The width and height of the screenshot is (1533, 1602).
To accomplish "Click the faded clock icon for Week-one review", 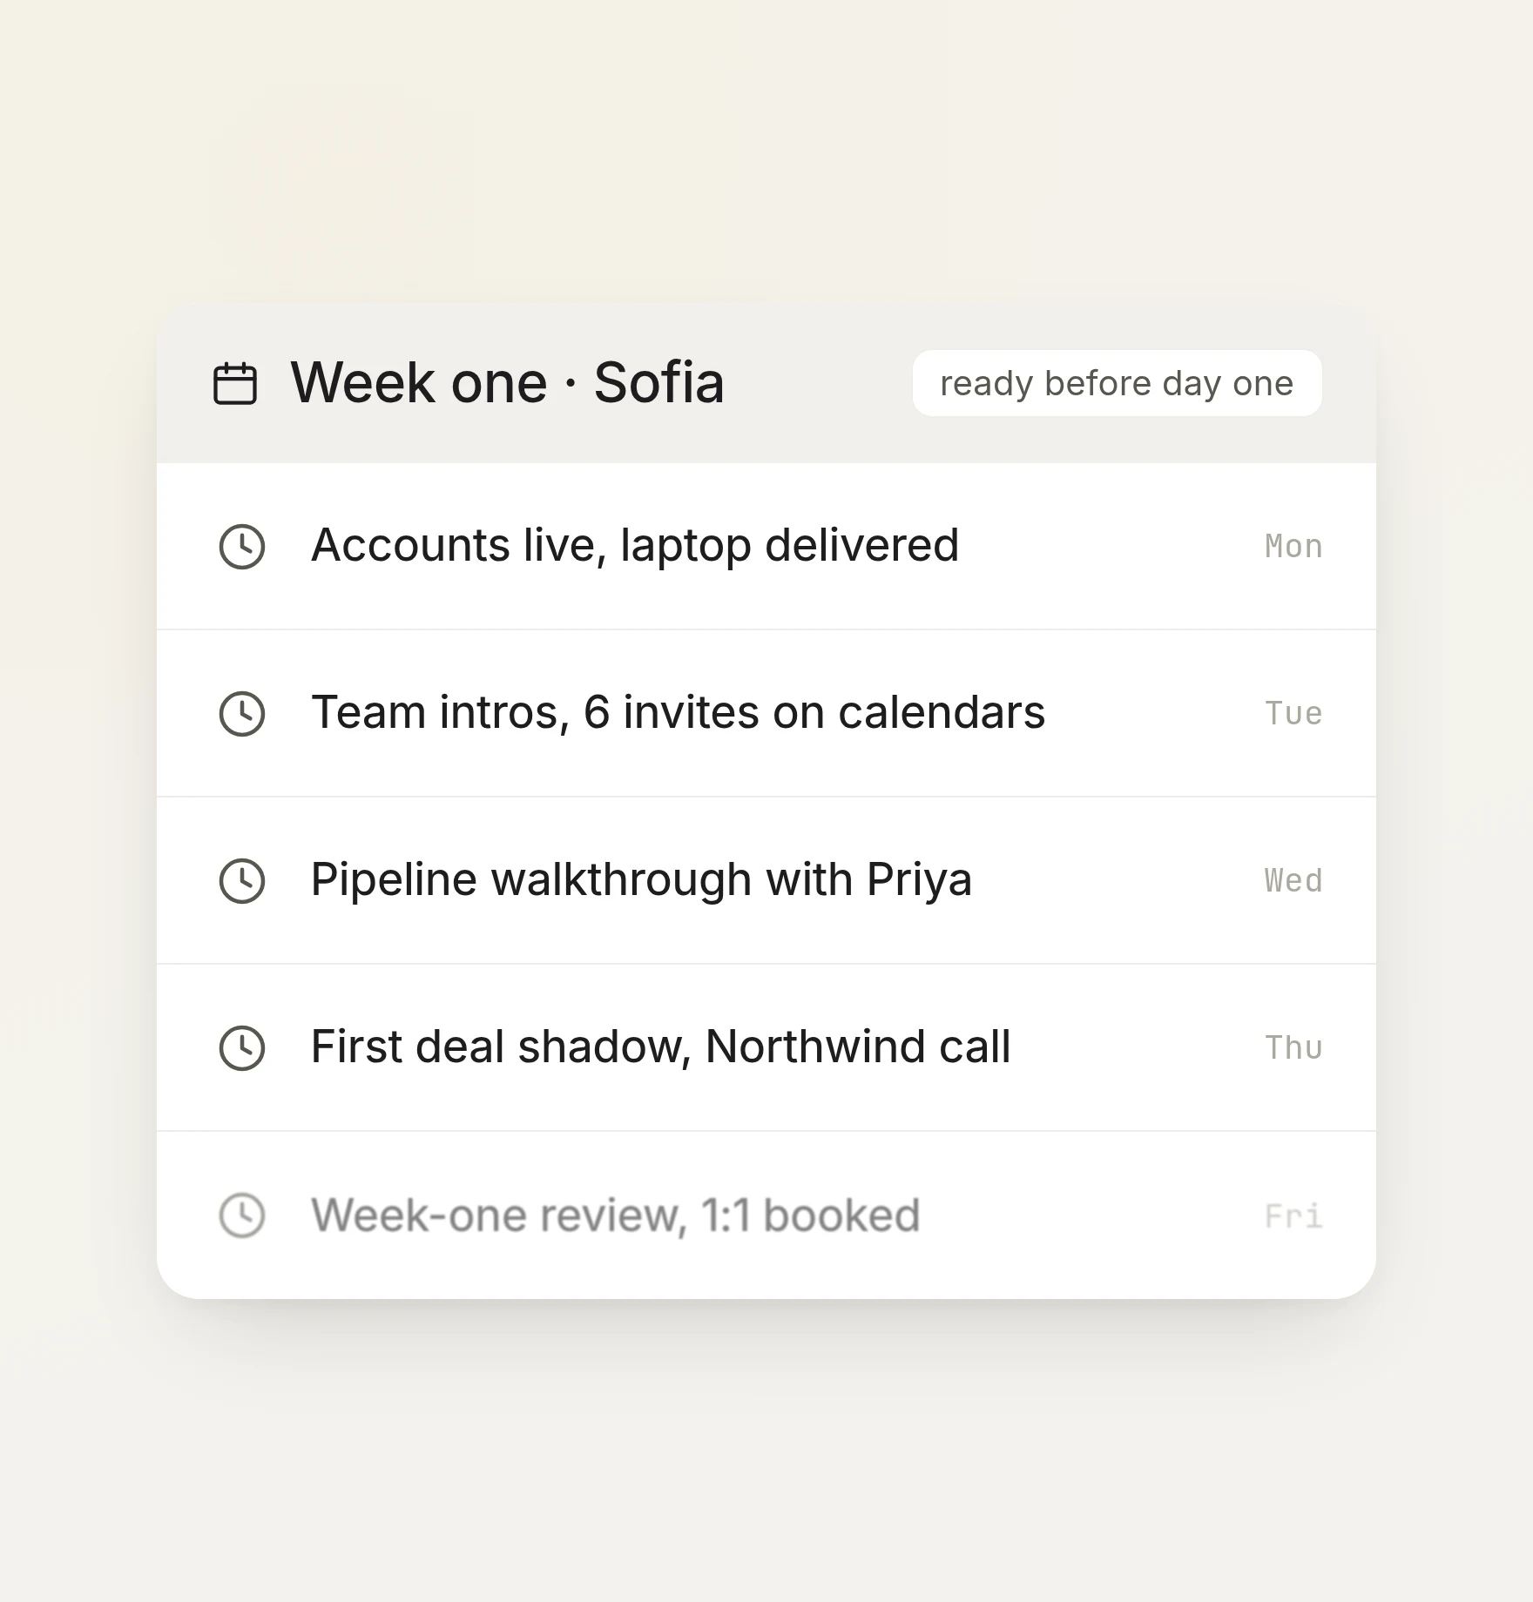I will point(242,1215).
